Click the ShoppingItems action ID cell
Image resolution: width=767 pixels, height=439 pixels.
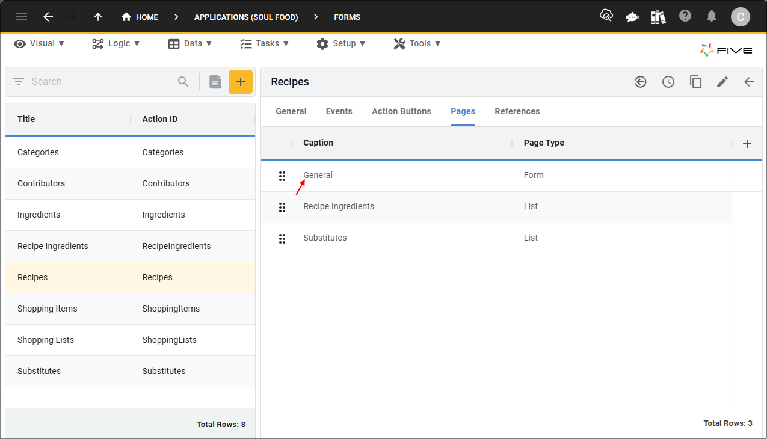click(x=171, y=309)
